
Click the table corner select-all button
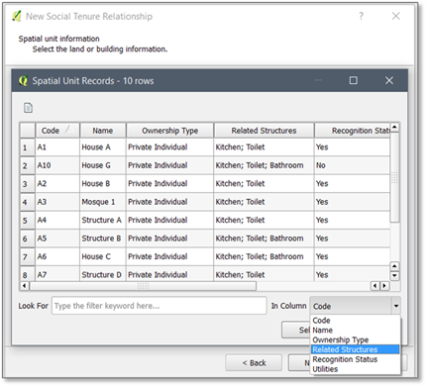(x=28, y=131)
